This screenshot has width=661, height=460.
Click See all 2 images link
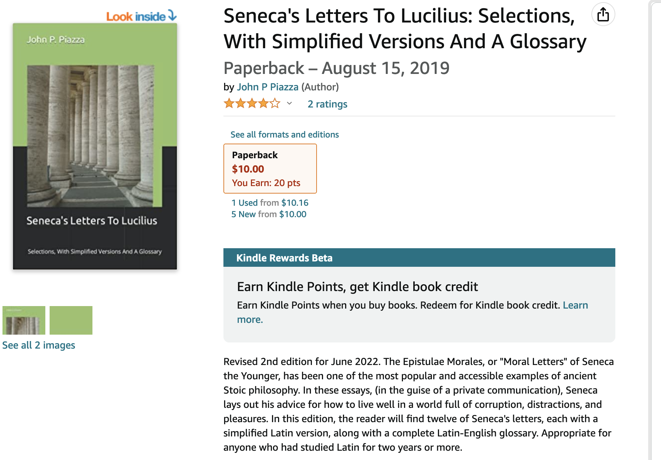pos(39,345)
